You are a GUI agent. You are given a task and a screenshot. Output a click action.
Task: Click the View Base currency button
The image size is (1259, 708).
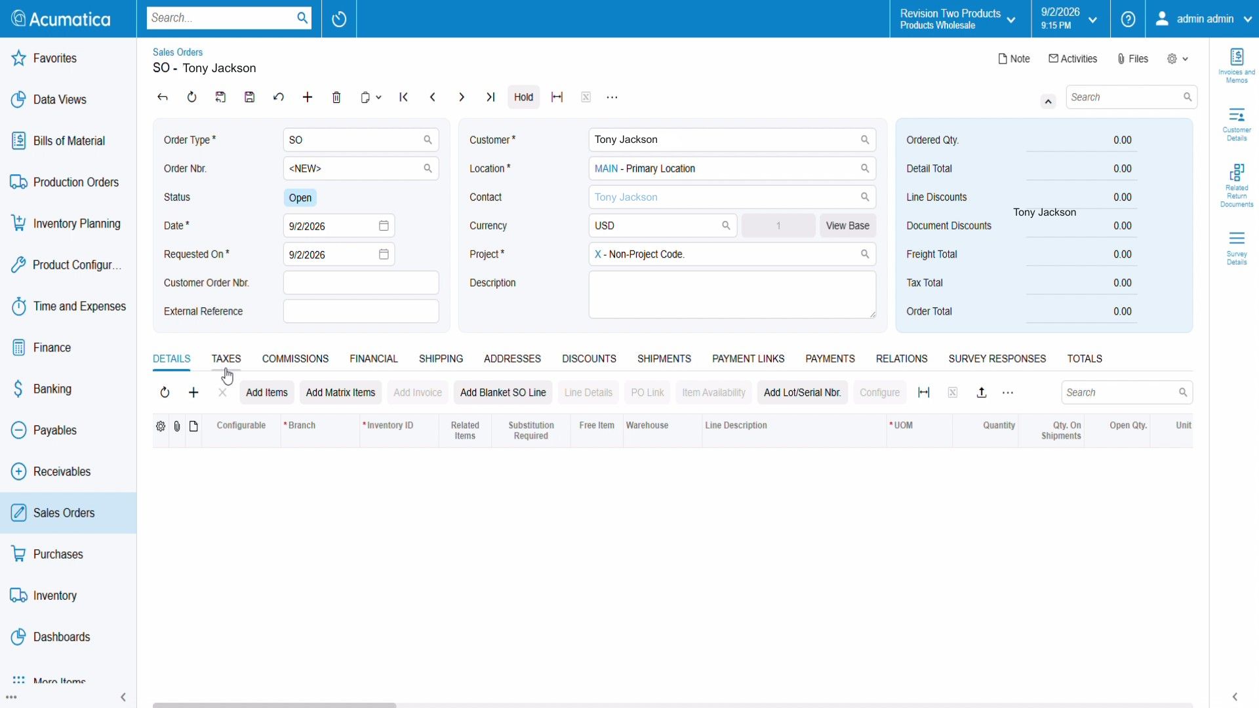847,226
